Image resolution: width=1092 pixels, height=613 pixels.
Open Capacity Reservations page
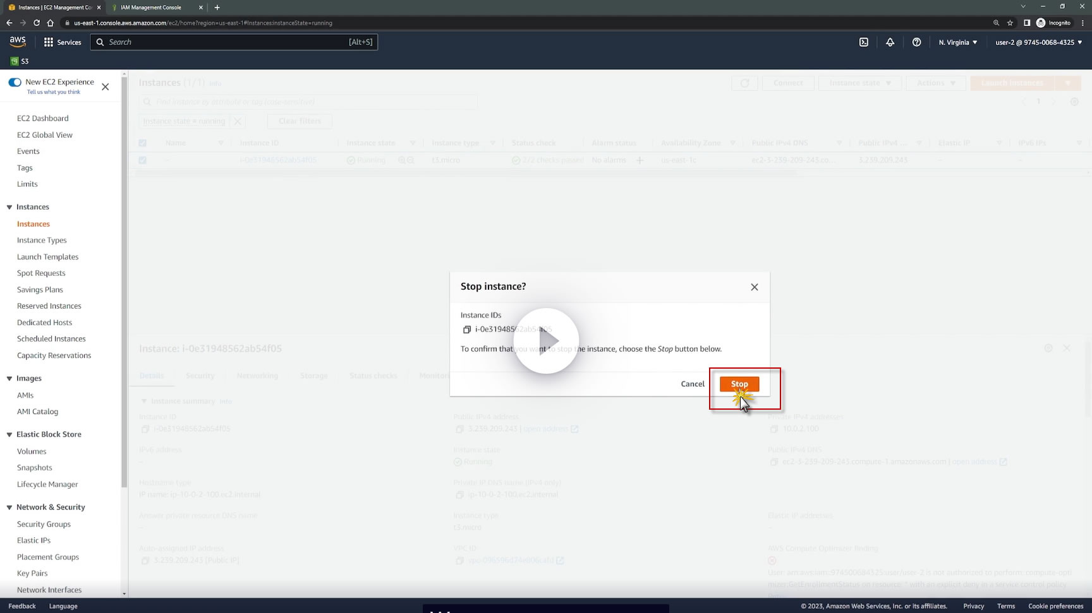click(54, 355)
